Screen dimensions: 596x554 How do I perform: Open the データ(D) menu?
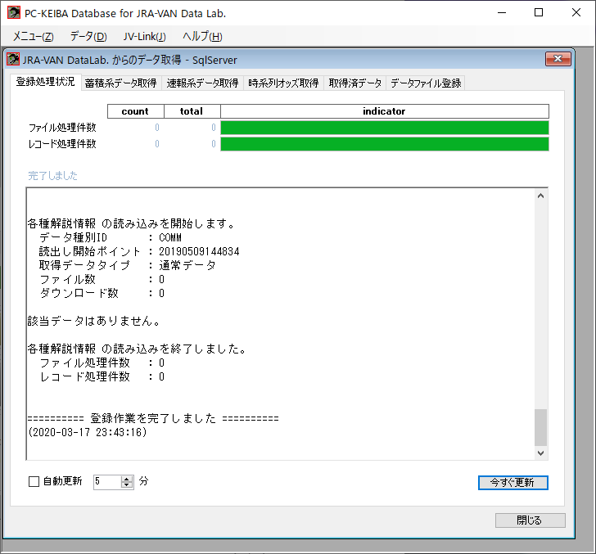click(88, 37)
